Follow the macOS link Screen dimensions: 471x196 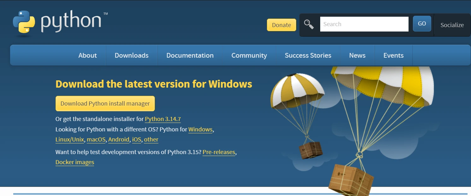point(96,140)
